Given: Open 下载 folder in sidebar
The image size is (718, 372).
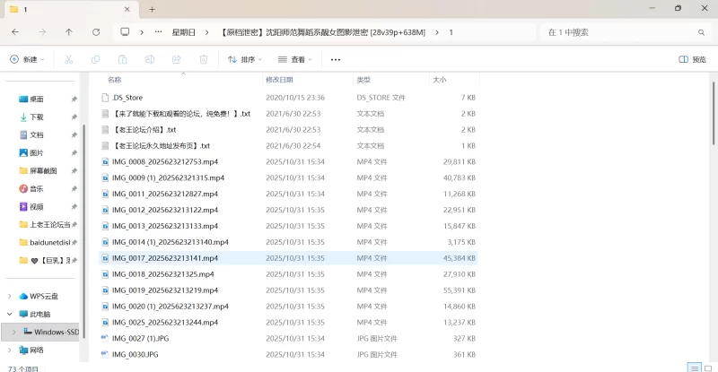Looking at the screenshot, I should [x=37, y=117].
